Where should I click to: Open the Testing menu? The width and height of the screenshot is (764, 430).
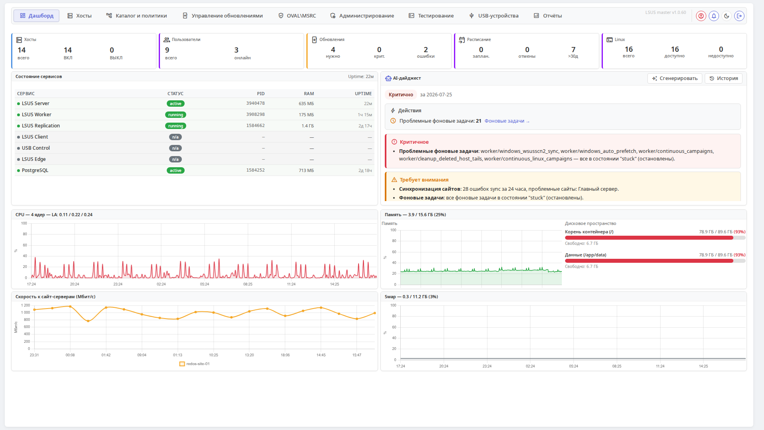click(431, 16)
